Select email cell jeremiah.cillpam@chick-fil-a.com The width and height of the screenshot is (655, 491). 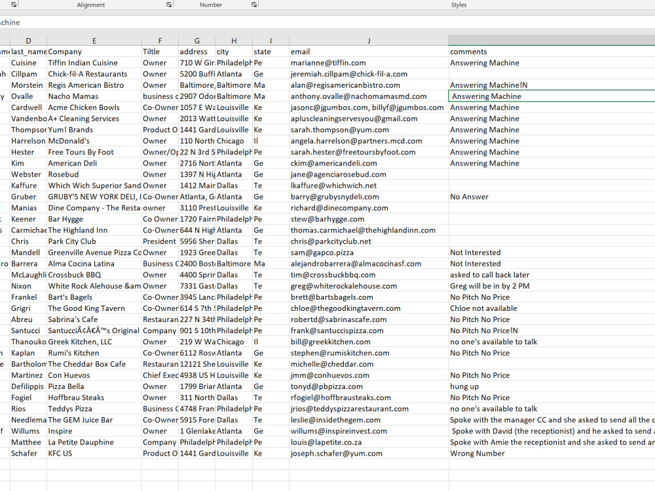(369, 75)
